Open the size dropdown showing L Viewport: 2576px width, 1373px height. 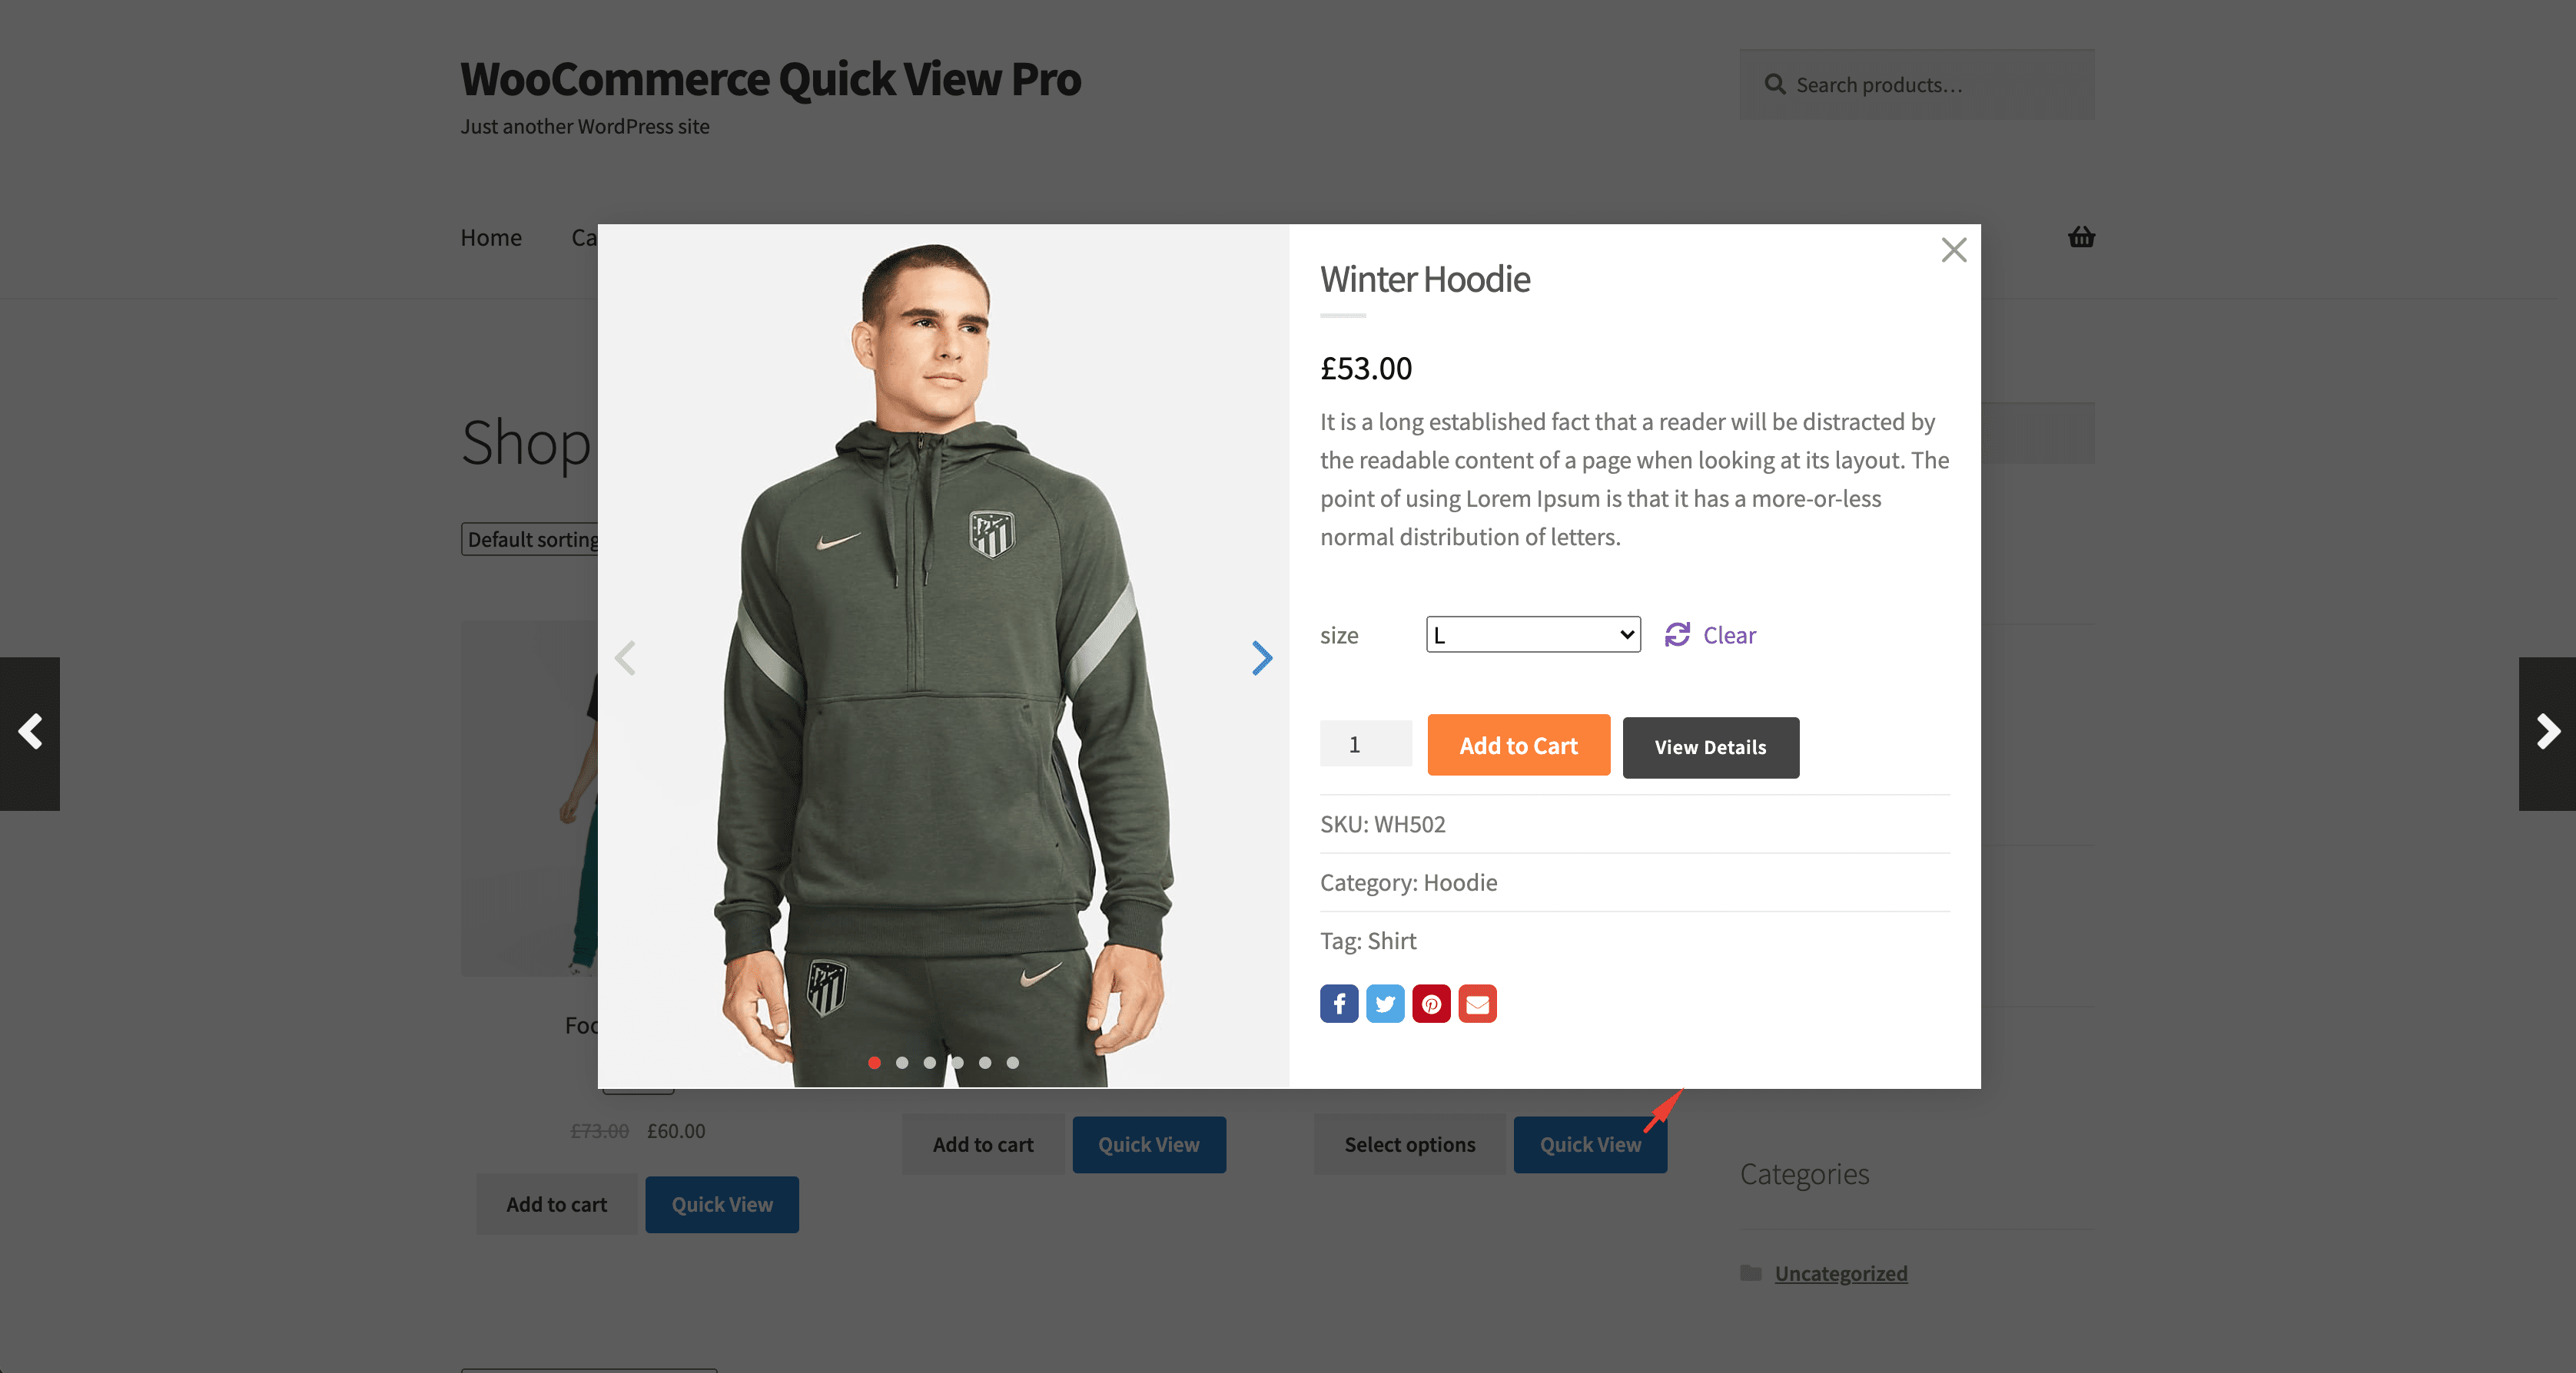(1533, 634)
